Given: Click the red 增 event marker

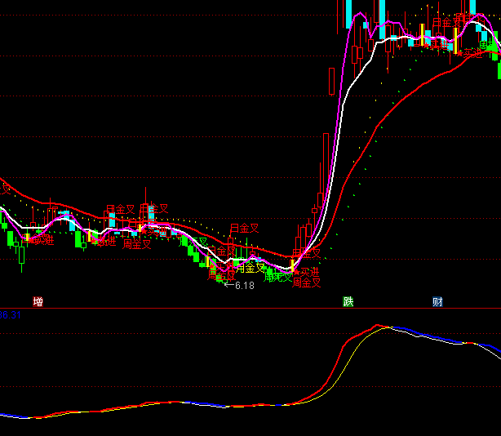Looking at the screenshot, I should click(38, 301).
